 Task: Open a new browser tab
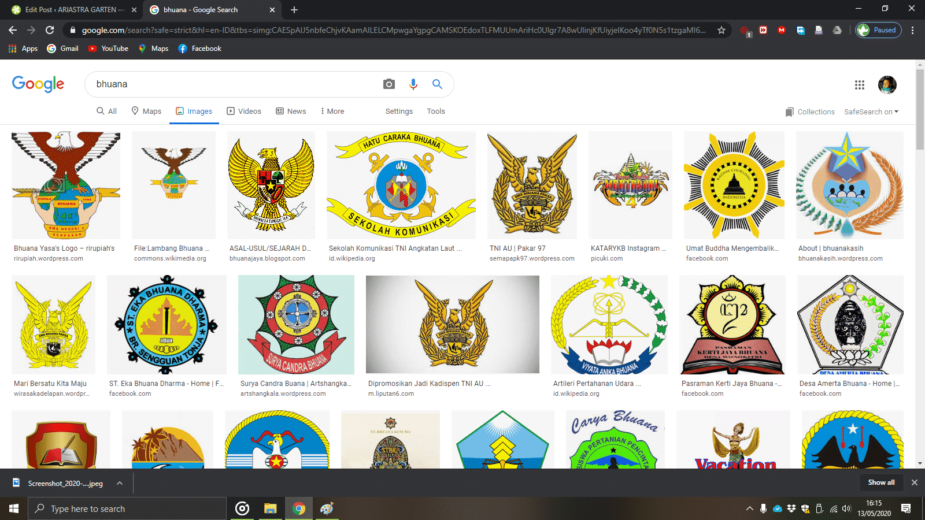(x=294, y=10)
